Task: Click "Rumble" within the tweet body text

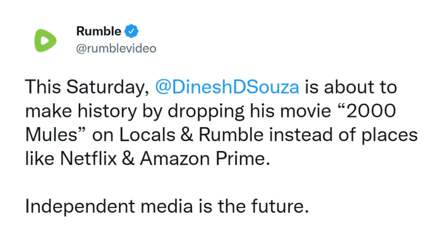Action: [231, 135]
